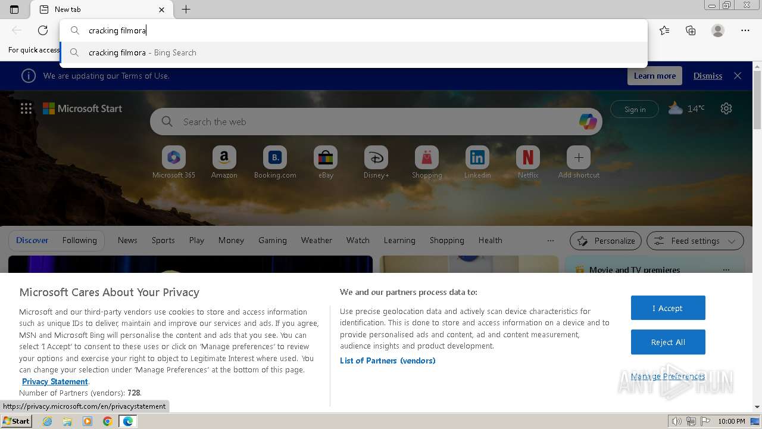Select the Following feed tab
The image size is (762, 429).
[79, 240]
